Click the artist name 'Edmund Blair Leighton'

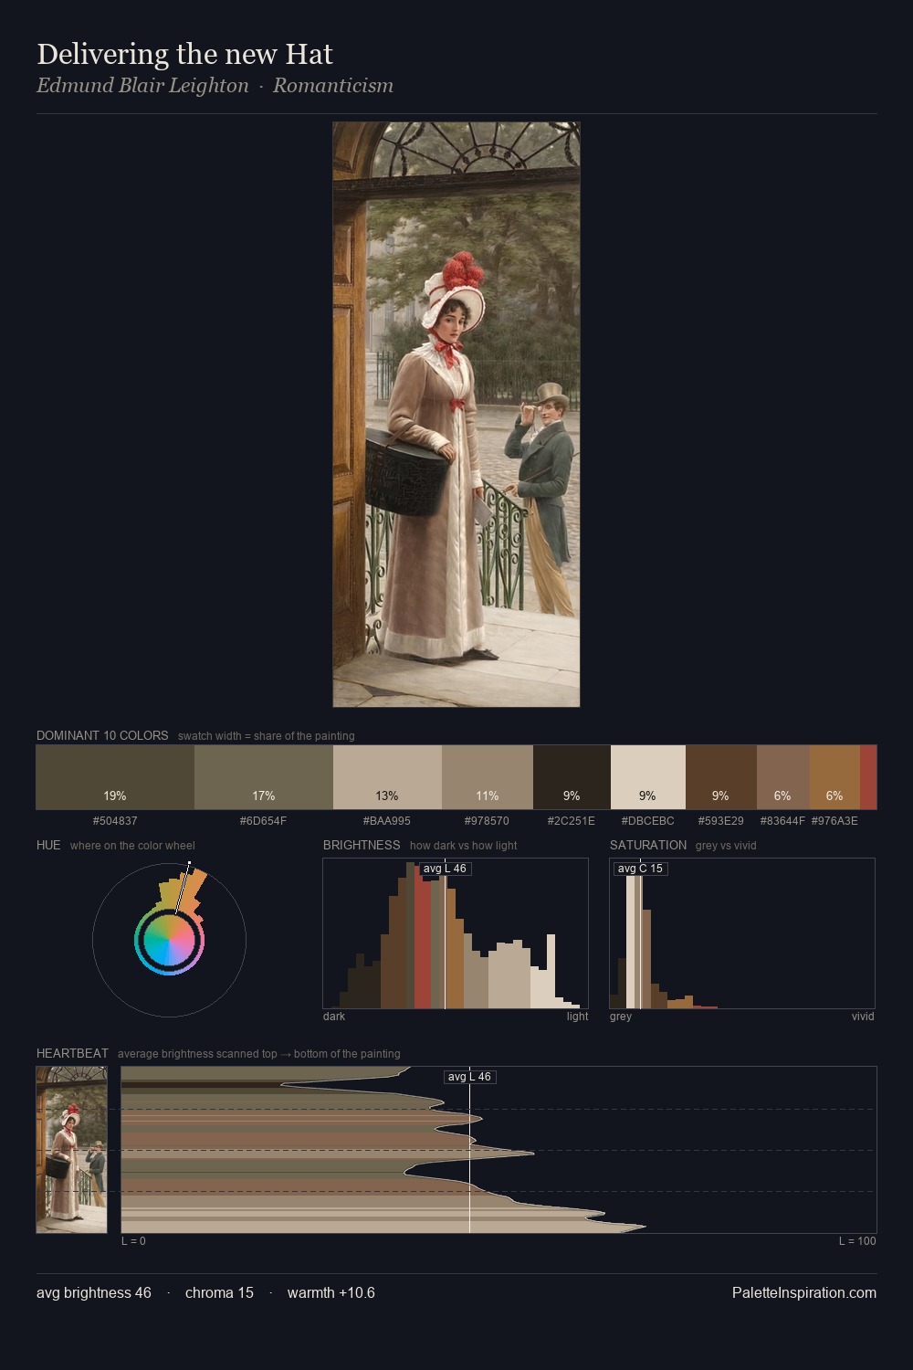point(142,86)
